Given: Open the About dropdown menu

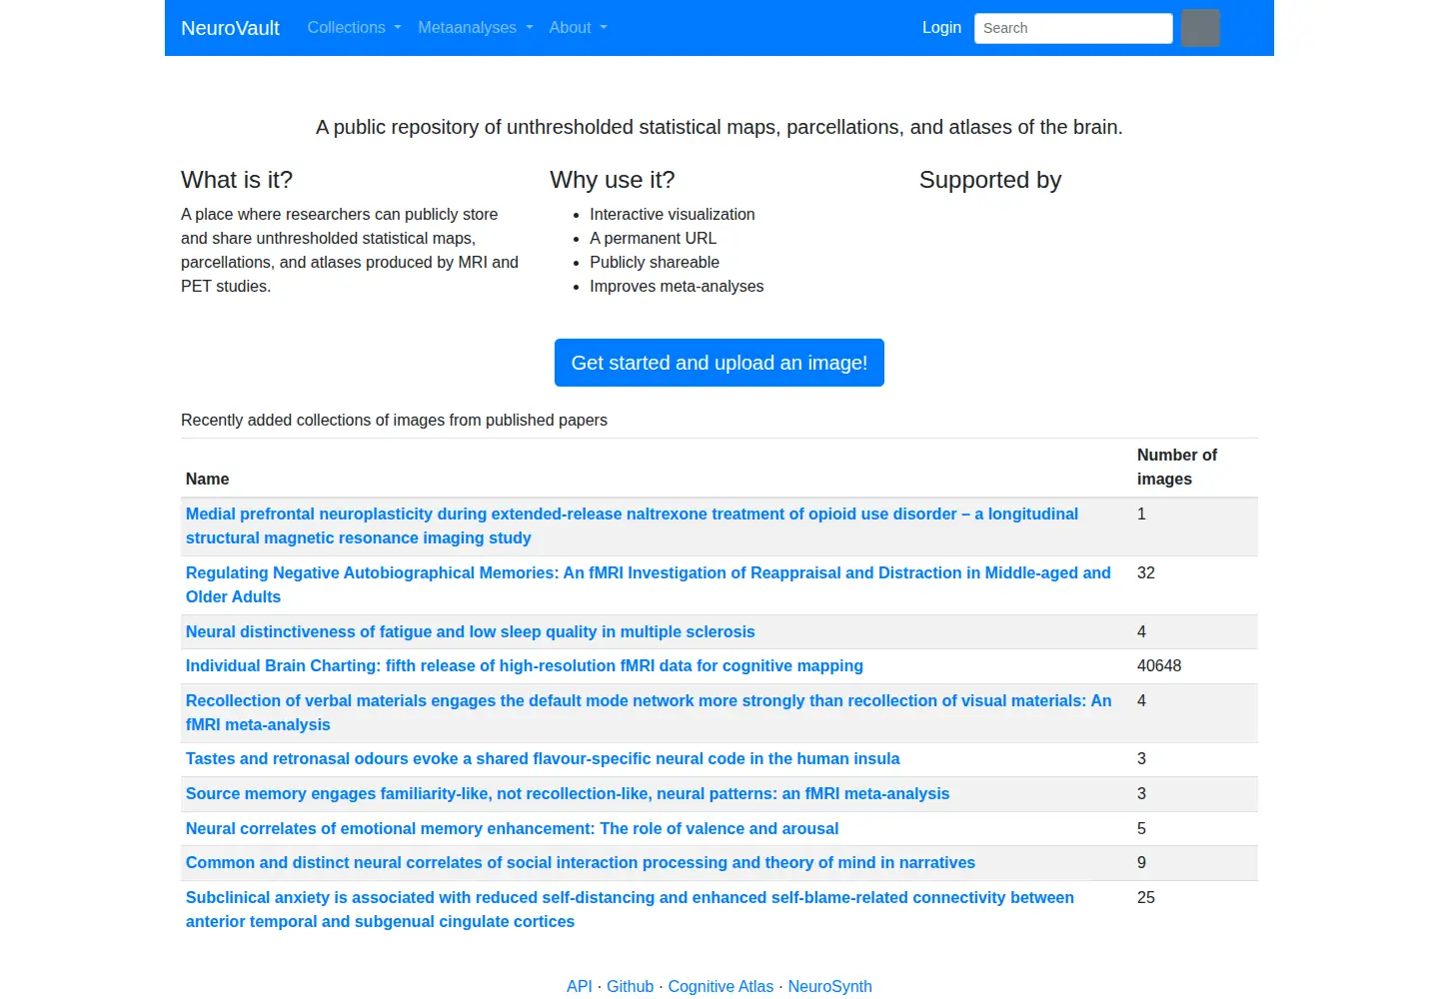Looking at the screenshot, I should [x=578, y=28].
